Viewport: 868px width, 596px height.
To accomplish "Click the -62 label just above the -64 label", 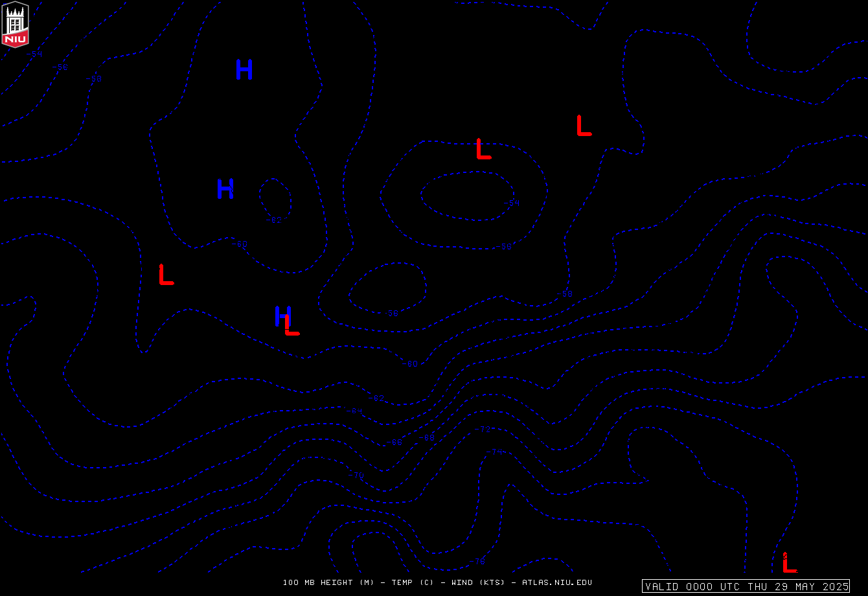I will [x=376, y=398].
